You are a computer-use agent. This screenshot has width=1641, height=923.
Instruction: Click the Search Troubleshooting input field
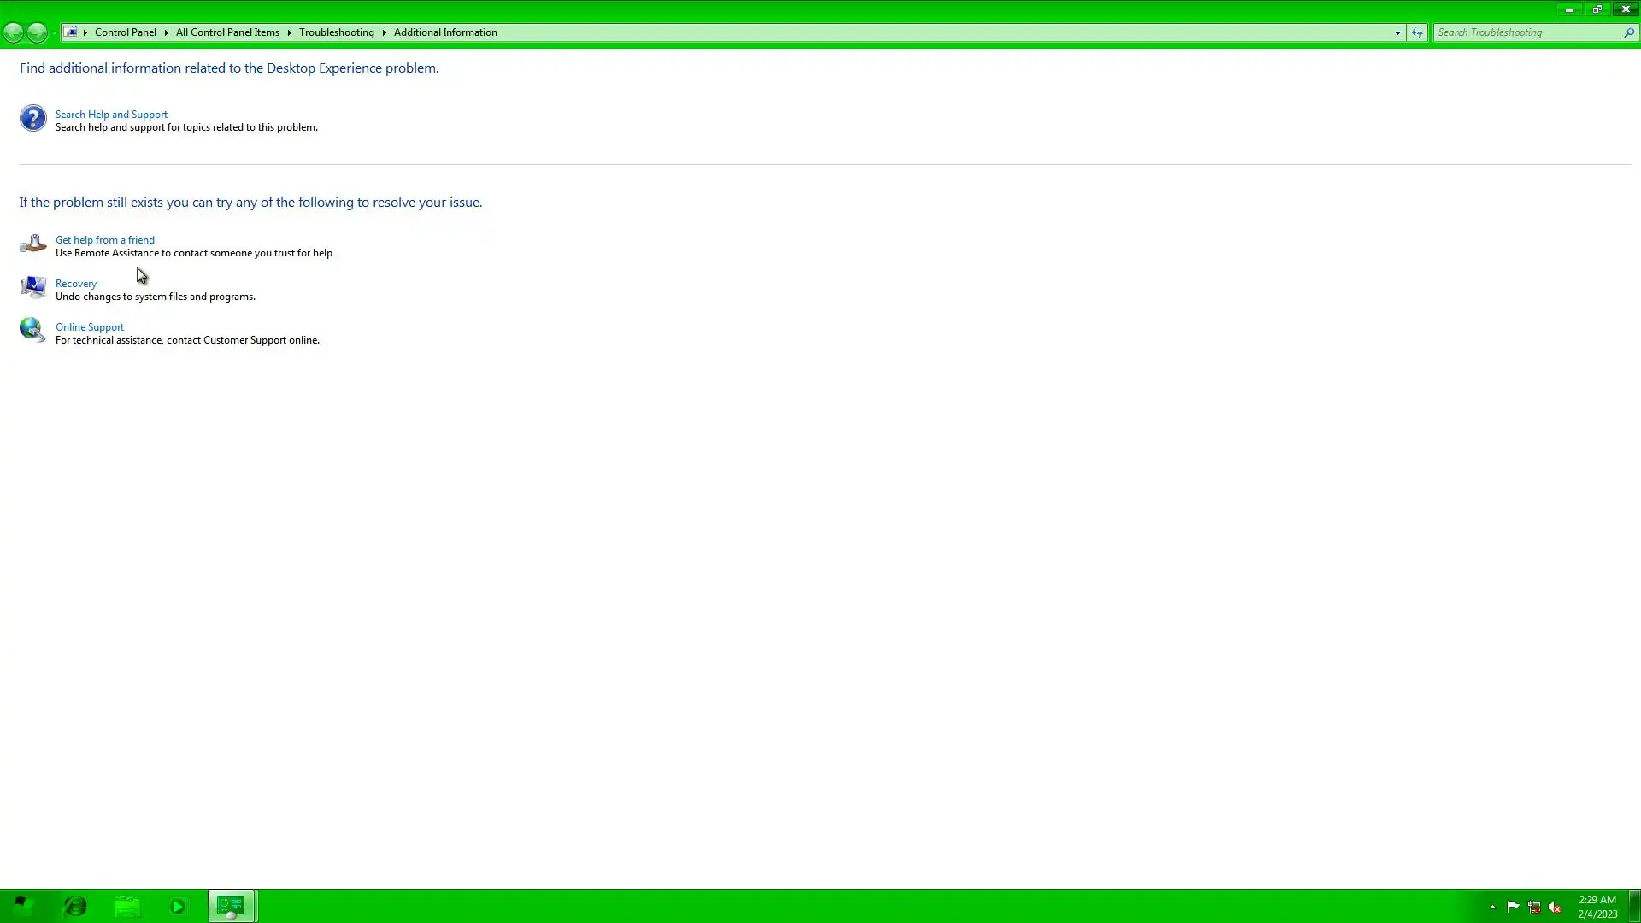point(1526,32)
